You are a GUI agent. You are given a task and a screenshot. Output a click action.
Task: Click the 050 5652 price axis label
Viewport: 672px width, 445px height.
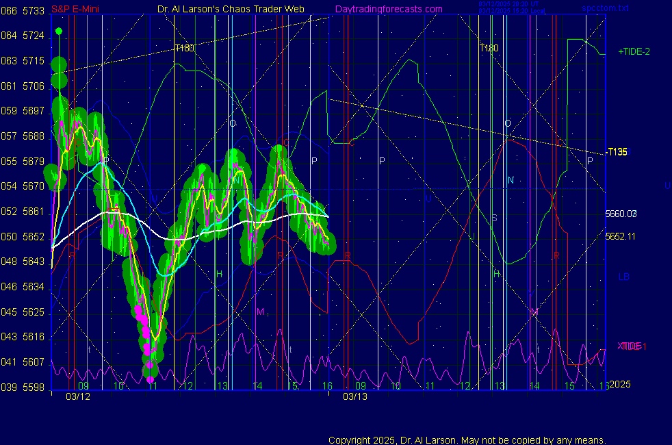(23, 237)
